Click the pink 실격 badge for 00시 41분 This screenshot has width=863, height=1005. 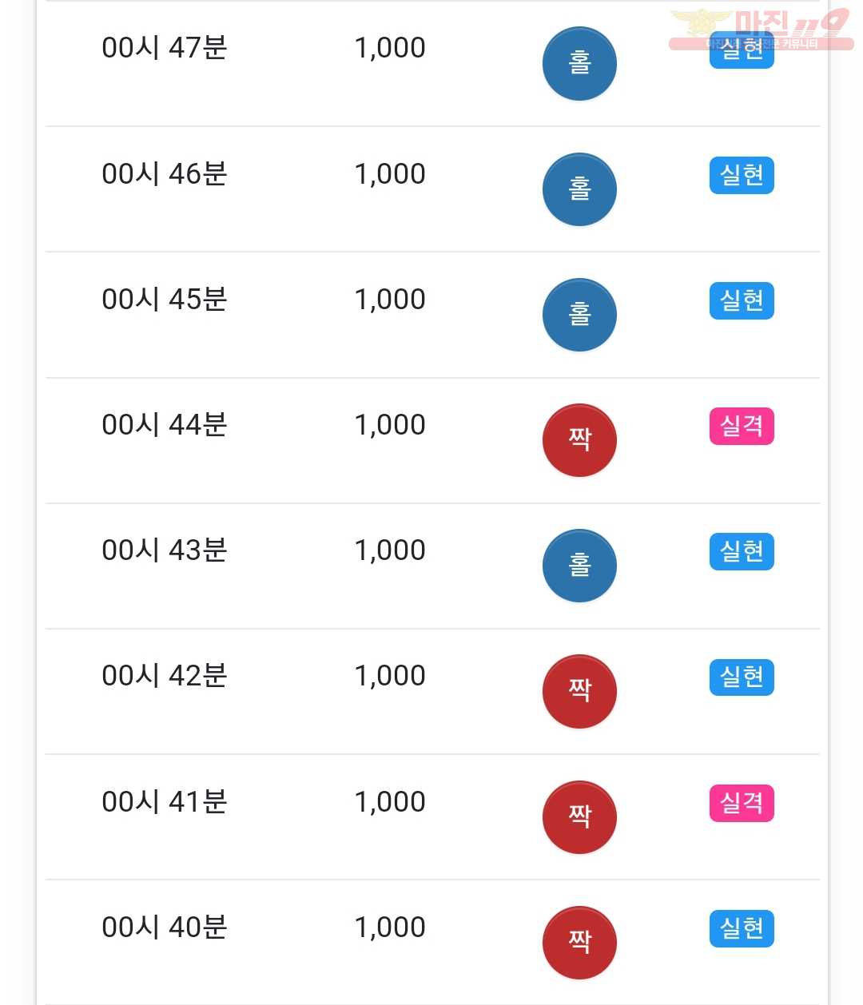tap(742, 804)
